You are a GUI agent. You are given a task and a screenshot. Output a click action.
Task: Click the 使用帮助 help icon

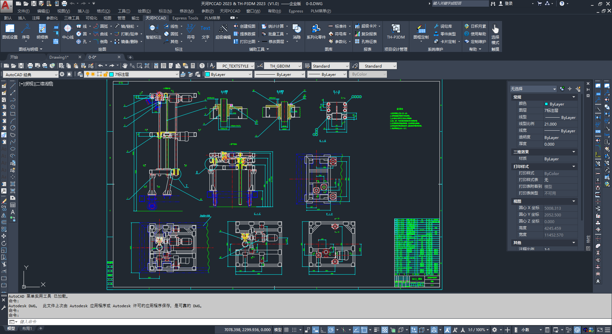(475, 34)
